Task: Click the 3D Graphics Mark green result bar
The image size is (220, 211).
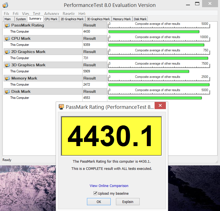Action: pyautogui.click(x=149, y=72)
